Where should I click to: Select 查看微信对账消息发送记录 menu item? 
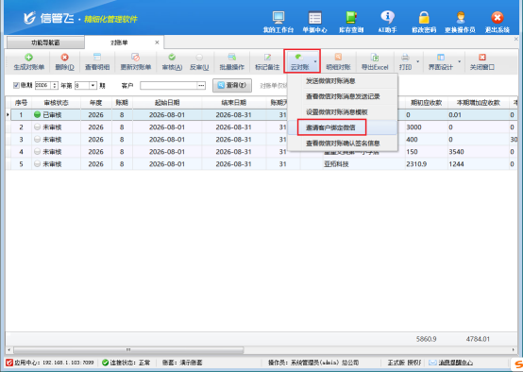coord(343,96)
